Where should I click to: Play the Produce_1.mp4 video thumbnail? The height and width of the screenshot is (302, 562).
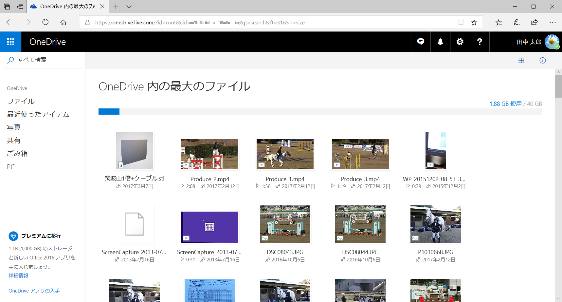tap(285, 154)
